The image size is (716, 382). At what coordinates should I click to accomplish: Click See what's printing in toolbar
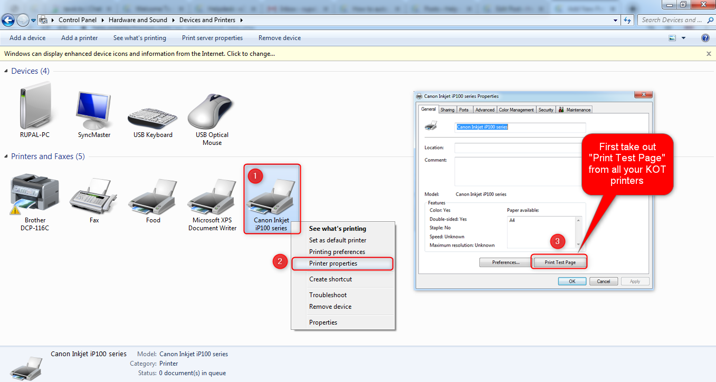[x=140, y=38]
